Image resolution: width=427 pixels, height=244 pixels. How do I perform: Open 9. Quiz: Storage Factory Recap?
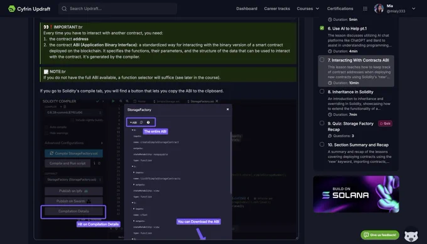click(350, 126)
